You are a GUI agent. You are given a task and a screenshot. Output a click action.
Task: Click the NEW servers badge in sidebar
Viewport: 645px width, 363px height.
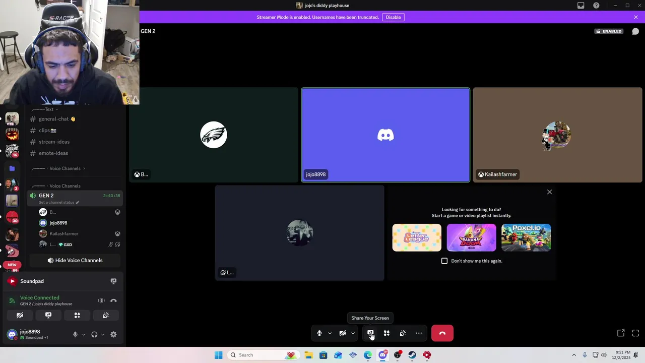point(12,265)
